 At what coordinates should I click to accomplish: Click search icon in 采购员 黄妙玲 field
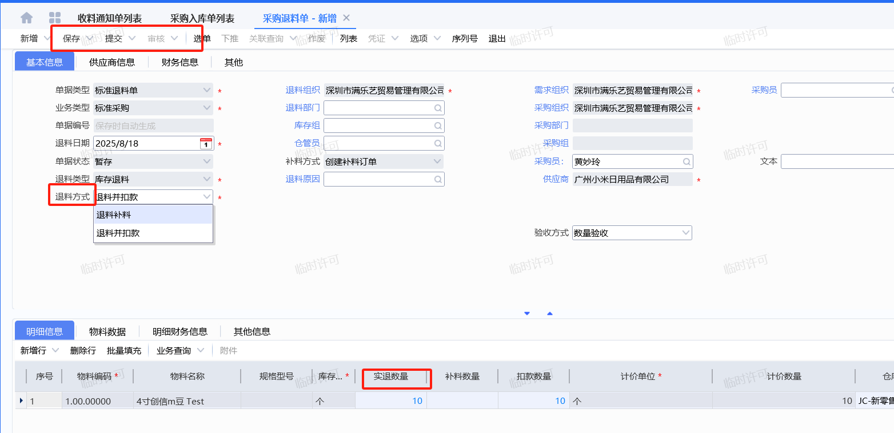[686, 162]
